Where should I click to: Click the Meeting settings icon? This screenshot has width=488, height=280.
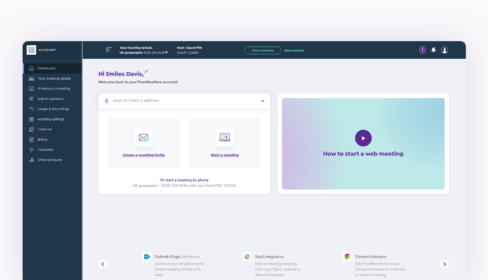coord(32,119)
